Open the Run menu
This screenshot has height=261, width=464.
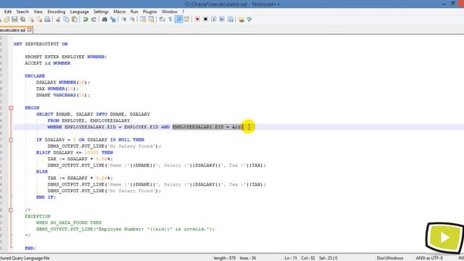pyautogui.click(x=134, y=12)
